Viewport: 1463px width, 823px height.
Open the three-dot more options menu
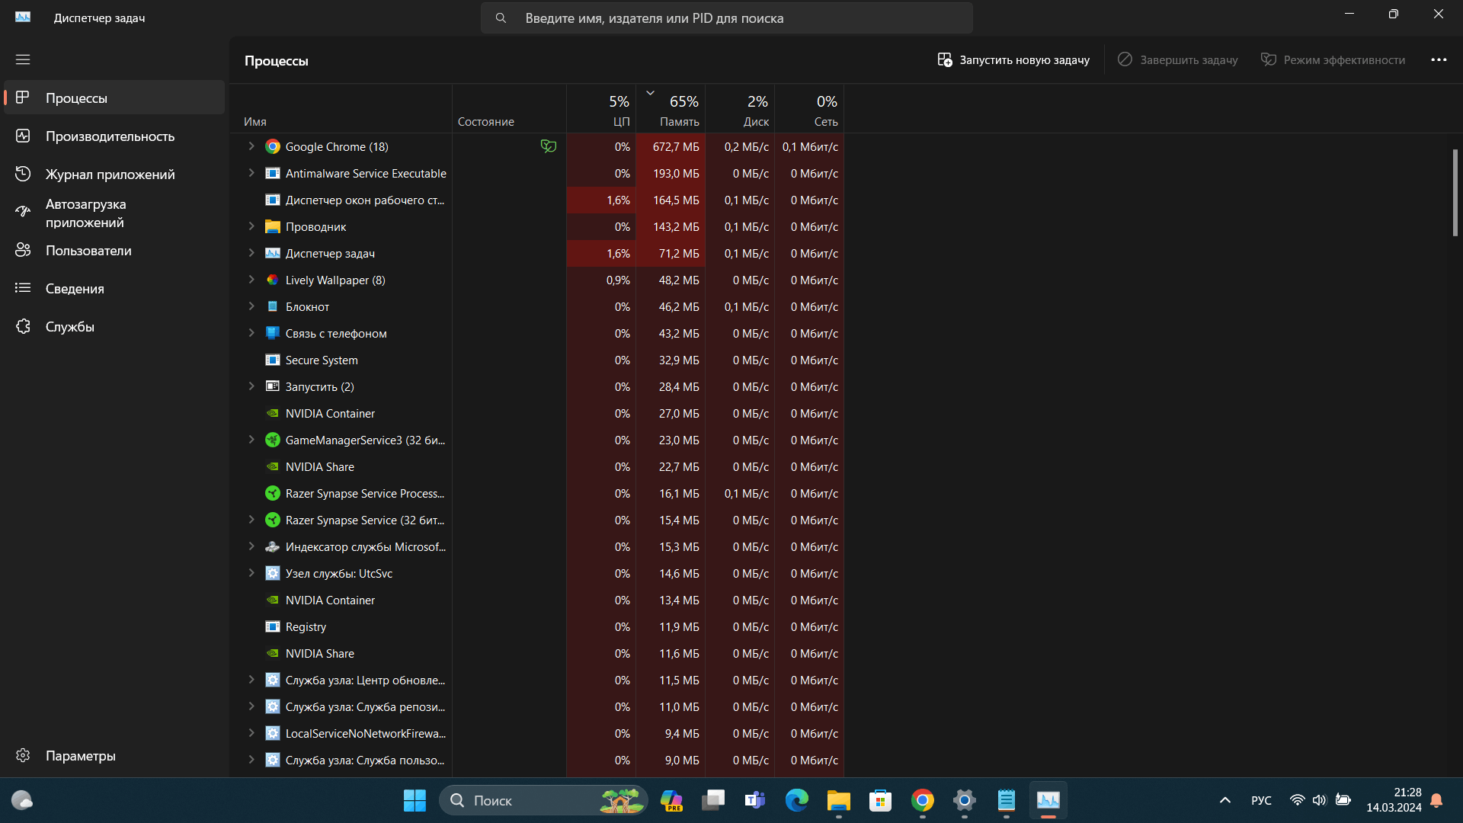tap(1439, 59)
